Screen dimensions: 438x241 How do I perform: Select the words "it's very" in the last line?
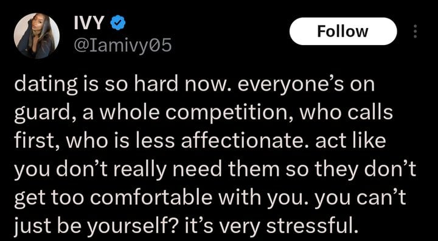pyautogui.click(x=219, y=222)
